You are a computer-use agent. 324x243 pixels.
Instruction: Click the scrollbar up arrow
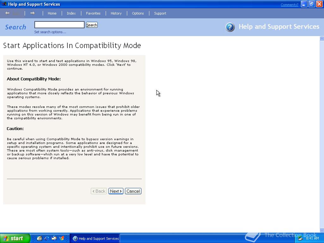[x=322, y=38]
